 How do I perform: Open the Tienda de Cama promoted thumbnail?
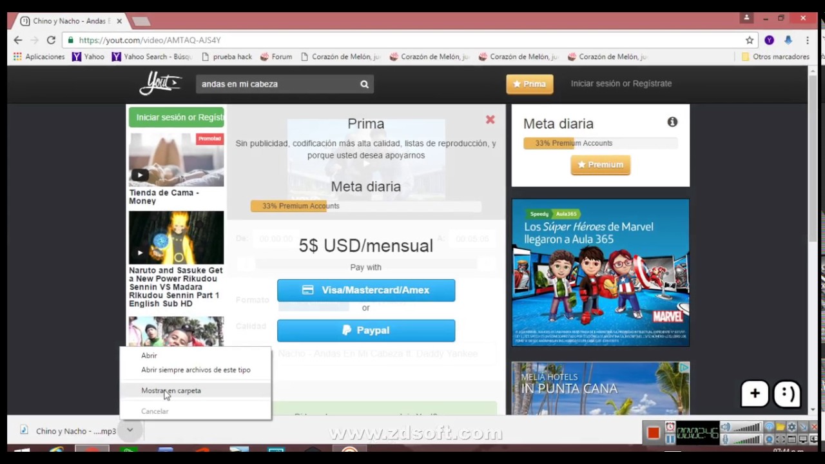click(x=176, y=159)
